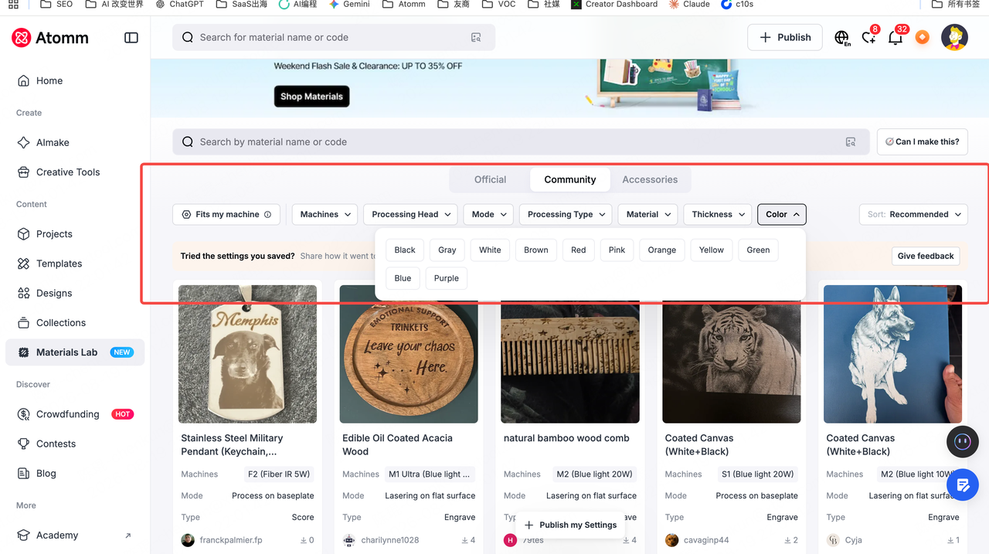Switch to the Accessories tab
This screenshot has height=554, width=989.
650,180
